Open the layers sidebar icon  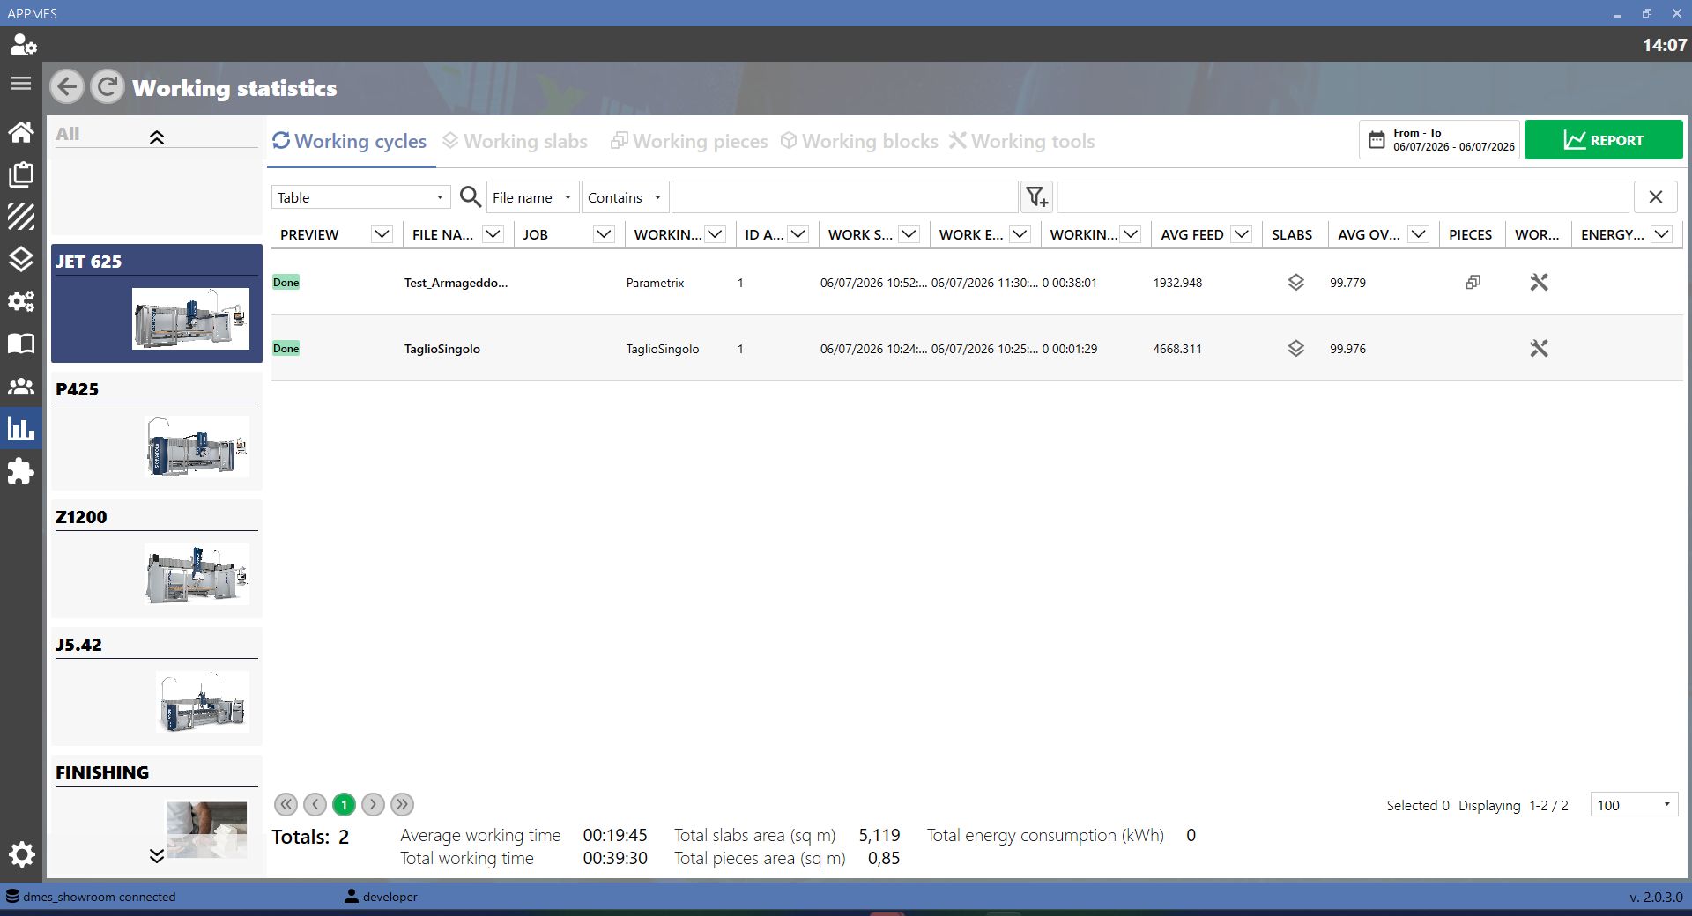point(21,259)
